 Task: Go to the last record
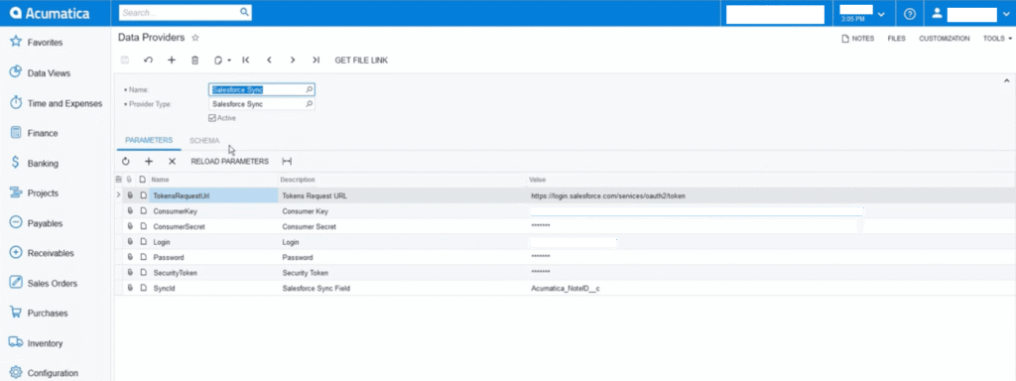316,61
